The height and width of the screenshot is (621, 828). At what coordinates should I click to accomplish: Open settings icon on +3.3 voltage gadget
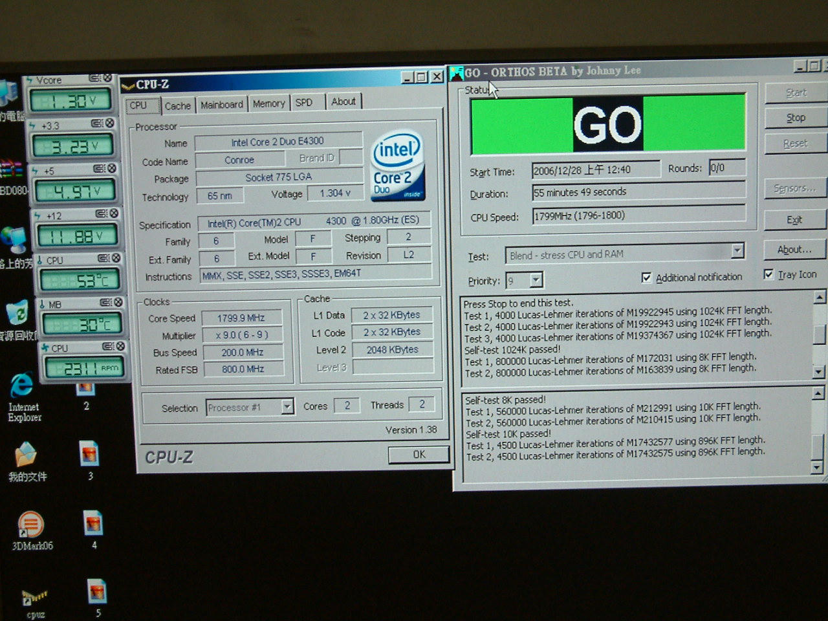(97, 123)
